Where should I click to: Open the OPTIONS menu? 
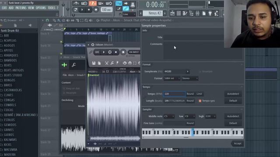(x=41, y=8)
